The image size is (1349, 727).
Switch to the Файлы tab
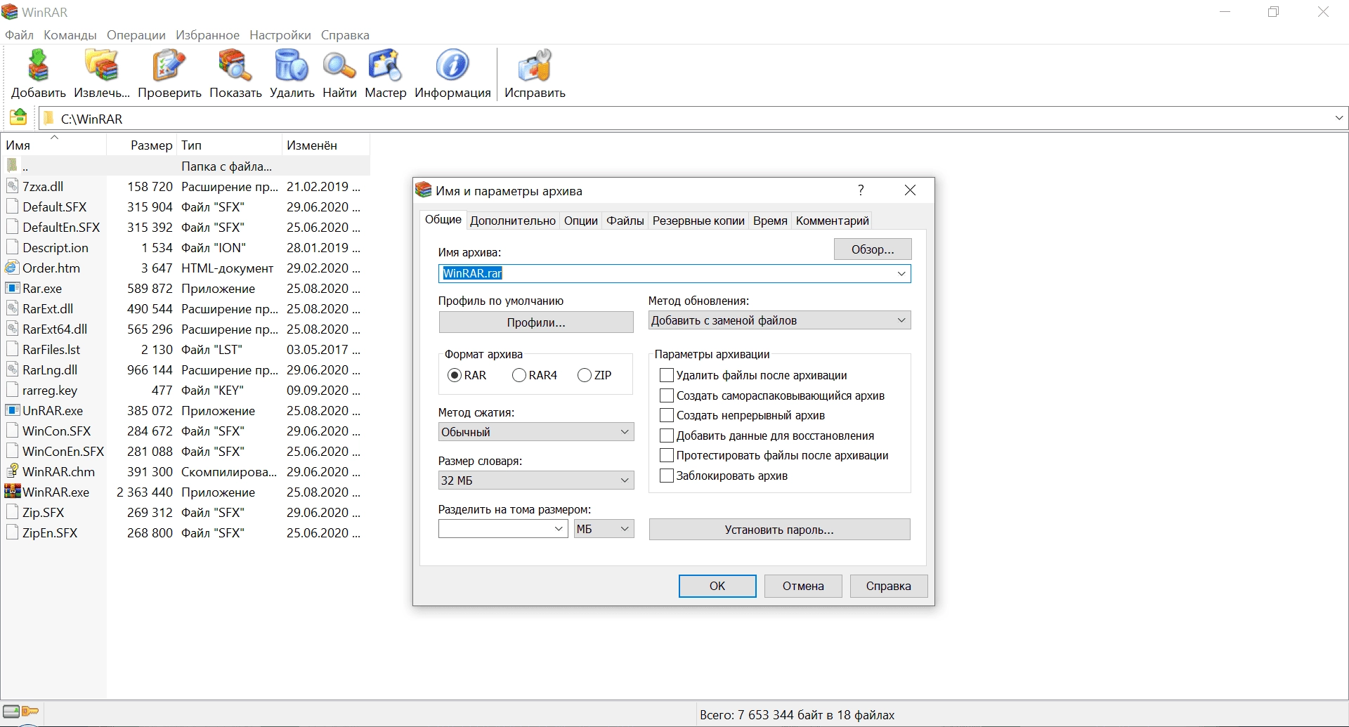coord(625,221)
